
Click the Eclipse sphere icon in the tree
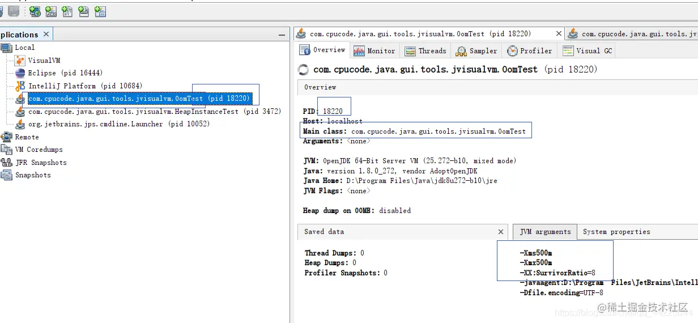coord(20,73)
